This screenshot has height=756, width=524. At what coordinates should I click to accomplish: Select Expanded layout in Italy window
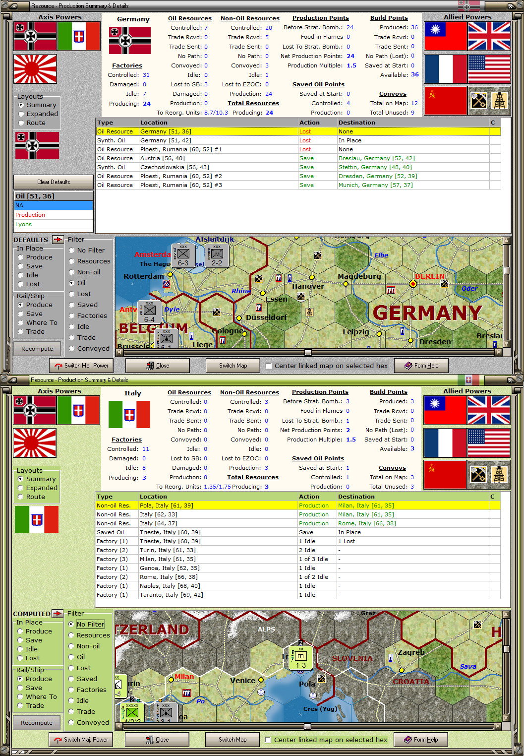point(21,488)
